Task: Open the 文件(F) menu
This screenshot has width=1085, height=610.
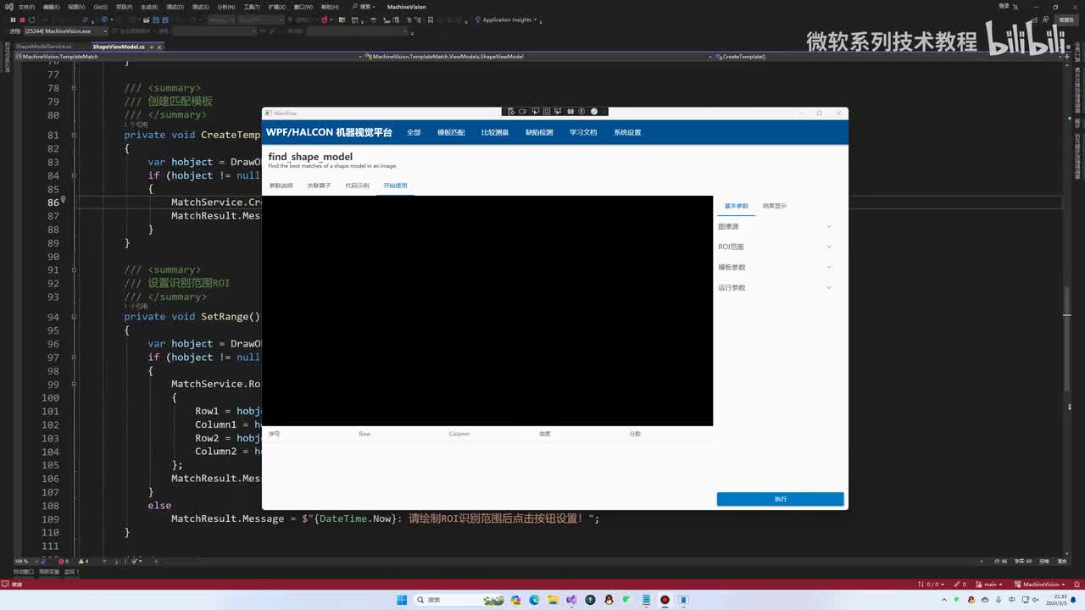Action: tap(26, 7)
